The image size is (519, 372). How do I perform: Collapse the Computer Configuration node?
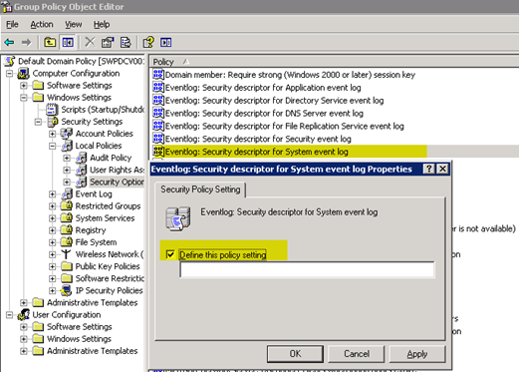10,74
